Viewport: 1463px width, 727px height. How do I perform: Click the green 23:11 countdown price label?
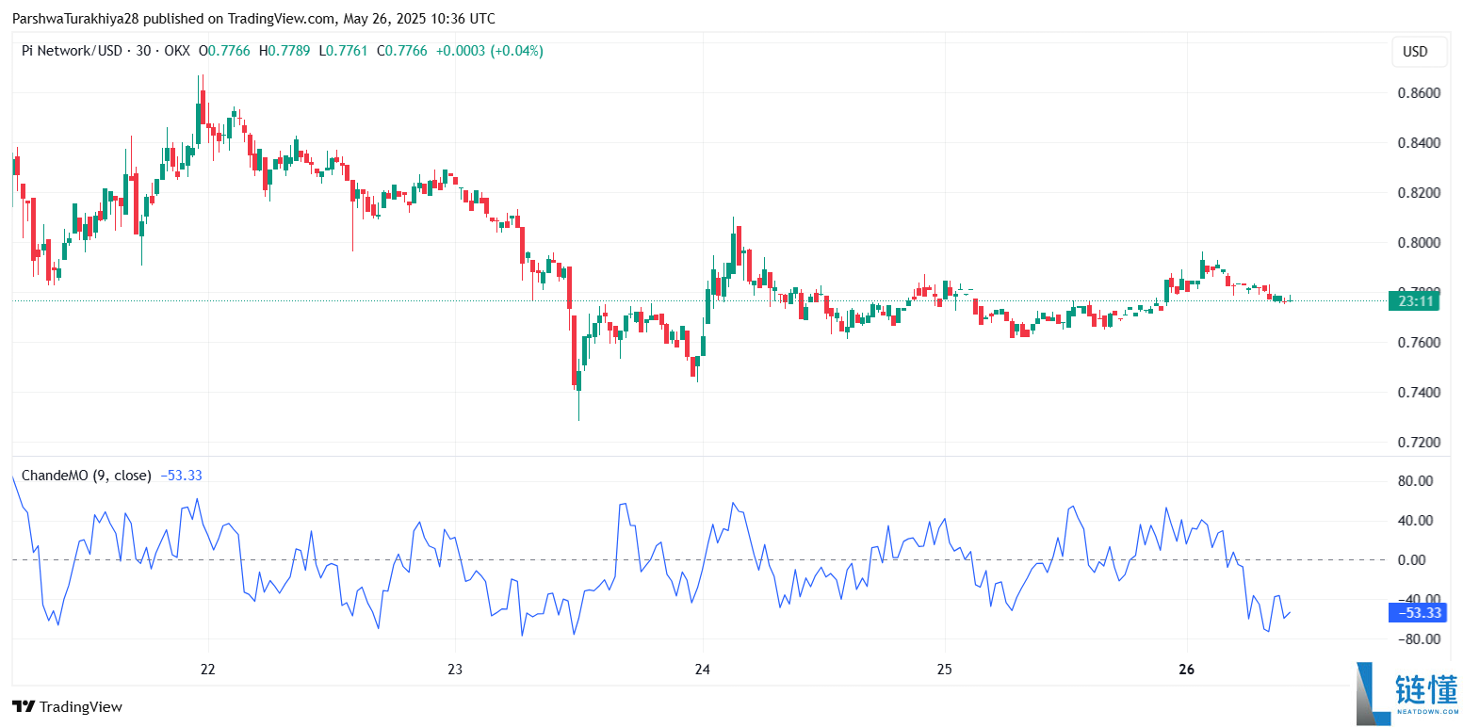[1416, 301]
